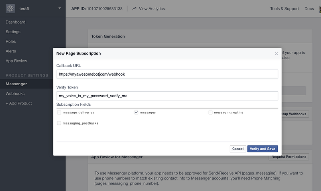Enable the message_deliveries checkbox
Screen dimensions: 321x191
pos(59,113)
